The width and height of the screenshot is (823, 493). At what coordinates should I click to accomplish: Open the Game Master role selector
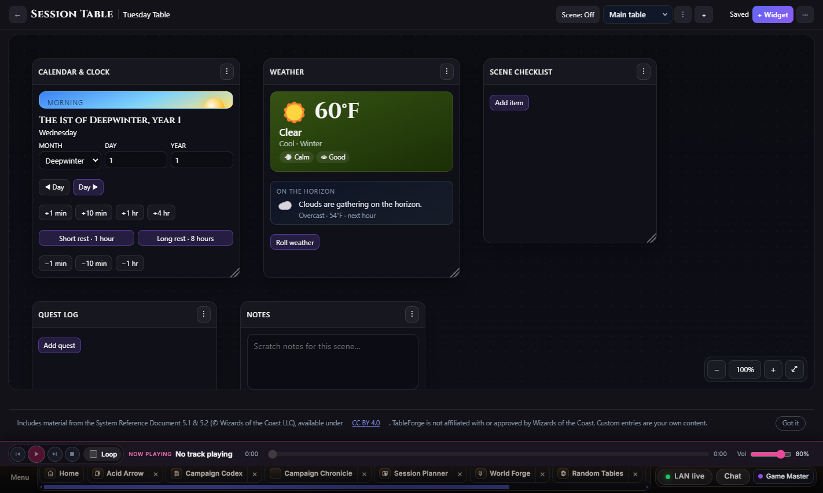tap(783, 476)
